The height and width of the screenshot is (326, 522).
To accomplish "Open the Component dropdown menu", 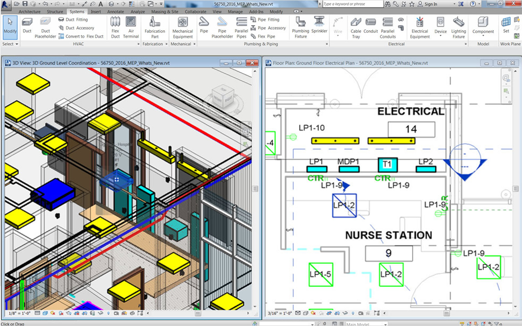I will [x=483, y=28].
